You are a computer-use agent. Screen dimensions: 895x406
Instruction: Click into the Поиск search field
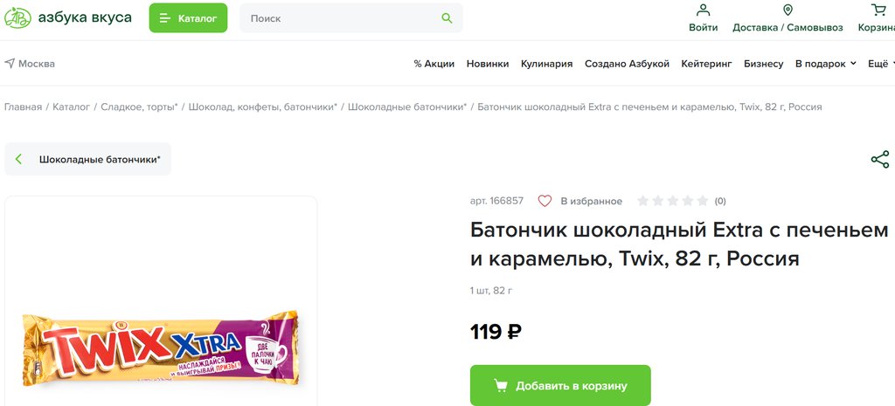[x=341, y=17]
